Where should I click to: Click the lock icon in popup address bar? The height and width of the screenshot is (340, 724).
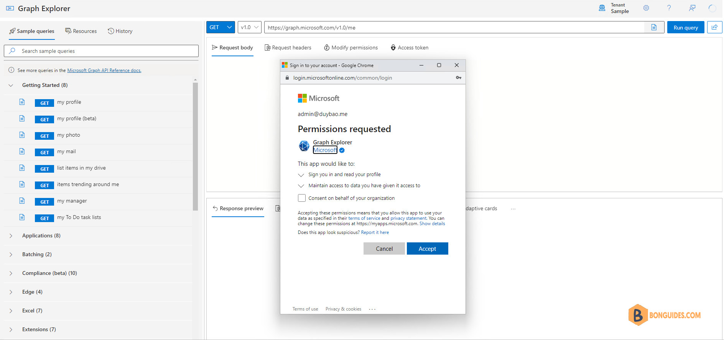tap(287, 78)
